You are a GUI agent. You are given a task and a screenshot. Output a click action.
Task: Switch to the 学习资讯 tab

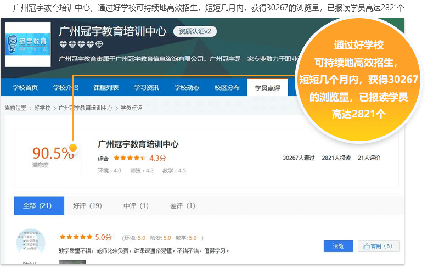coord(146,87)
